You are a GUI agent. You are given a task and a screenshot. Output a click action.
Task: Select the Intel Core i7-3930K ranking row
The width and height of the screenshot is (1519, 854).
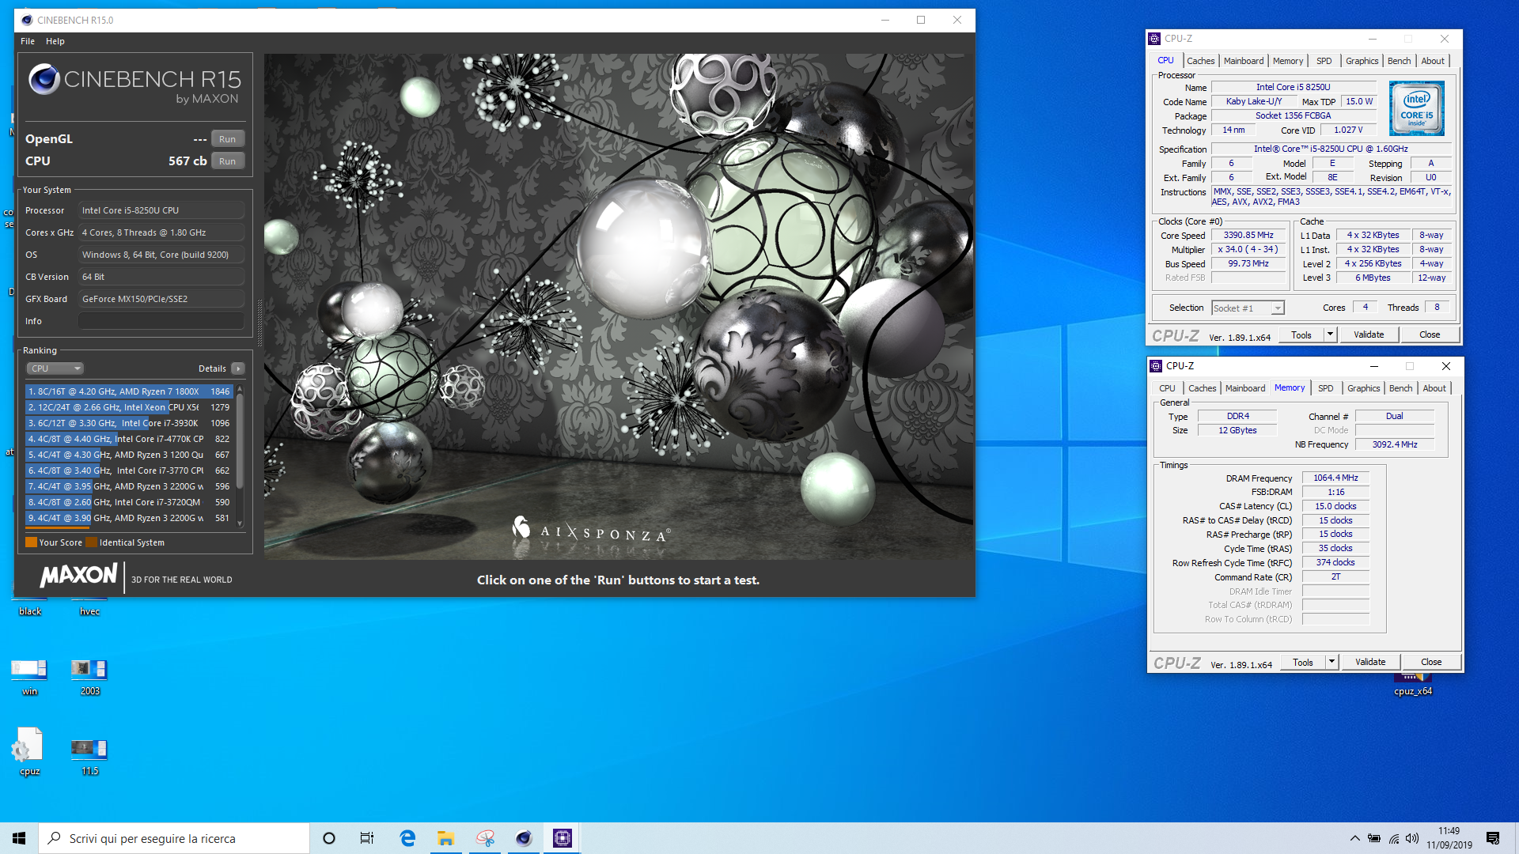point(128,423)
